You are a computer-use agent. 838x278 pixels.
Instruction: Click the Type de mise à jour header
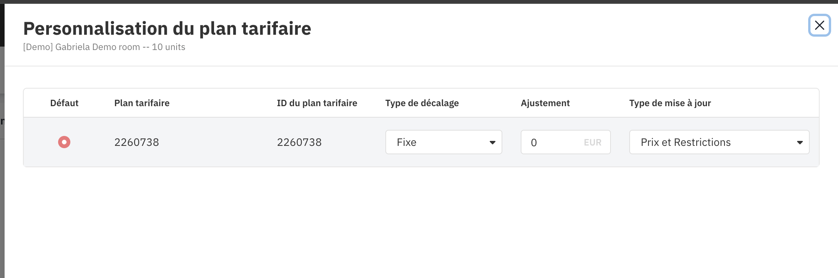pyautogui.click(x=670, y=103)
